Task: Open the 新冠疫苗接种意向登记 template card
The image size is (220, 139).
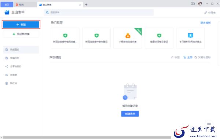Action: click(x=96, y=38)
